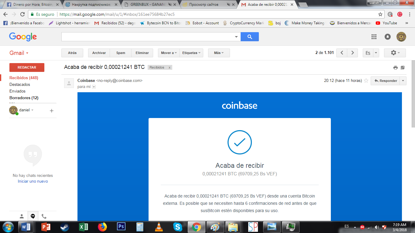Add new Hangouts contact plus icon

(x=52, y=111)
